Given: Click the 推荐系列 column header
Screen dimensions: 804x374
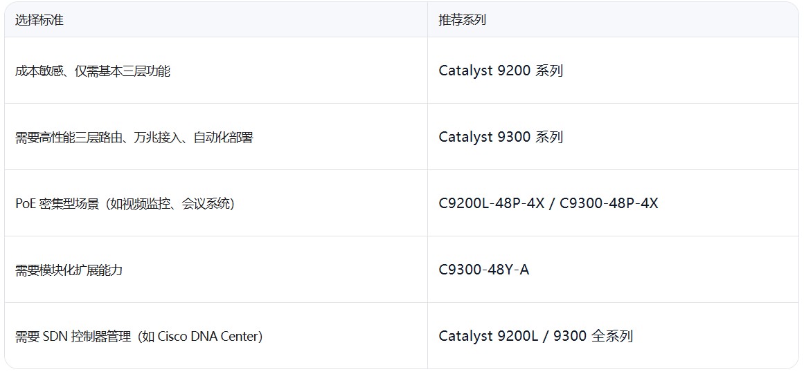Looking at the screenshot, I should pyautogui.click(x=462, y=20).
